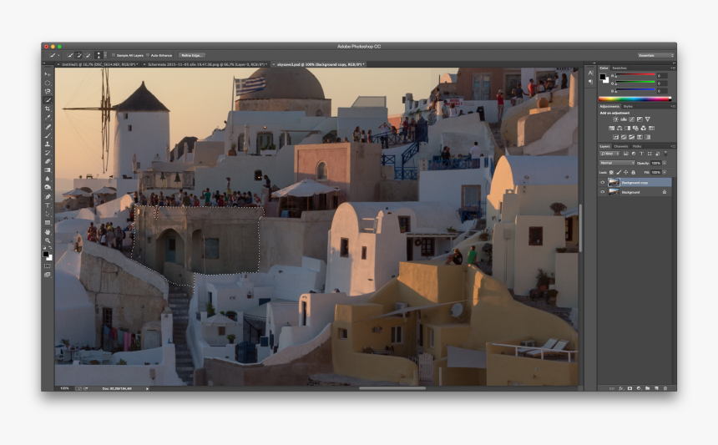Select the Type tool
718x445 pixels.
[x=48, y=205]
